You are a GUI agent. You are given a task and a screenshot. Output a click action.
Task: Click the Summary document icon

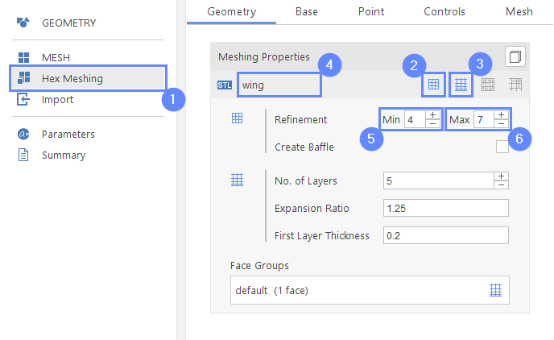(23, 155)
